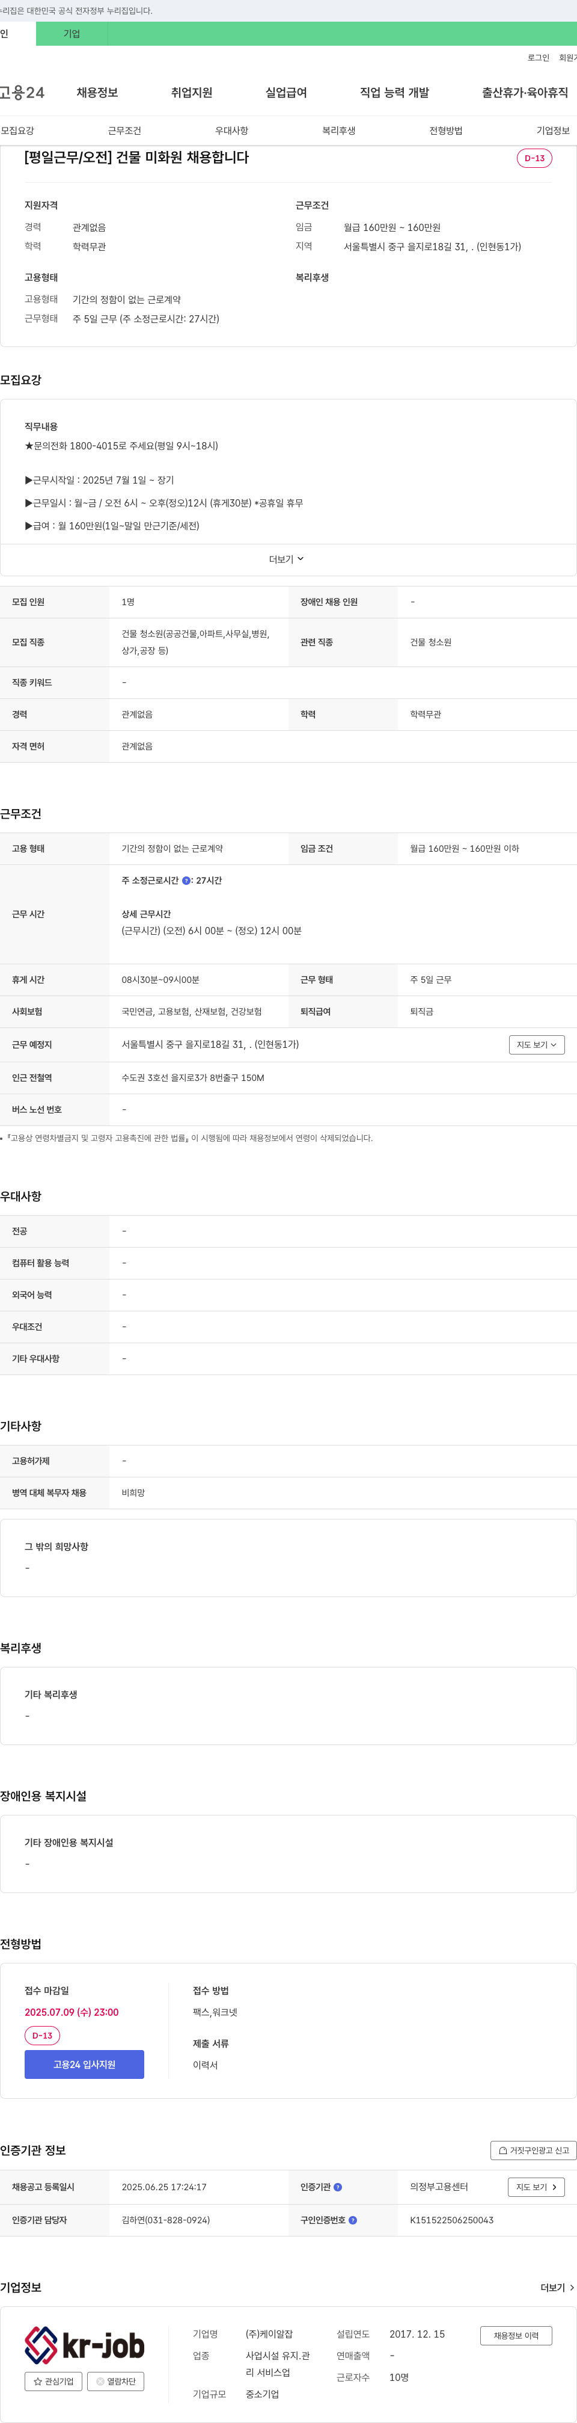The image size is (577, 2423).
Task: Click the help icon beside 인증기관
Action: tap(337, 2187)
